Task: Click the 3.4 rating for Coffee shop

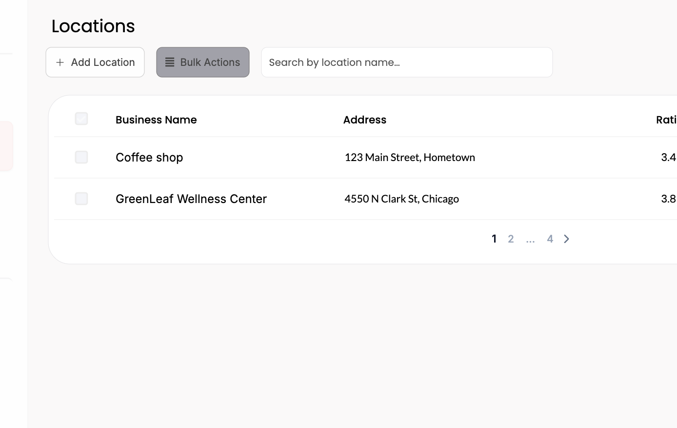Action: click(x=668, y=157)
